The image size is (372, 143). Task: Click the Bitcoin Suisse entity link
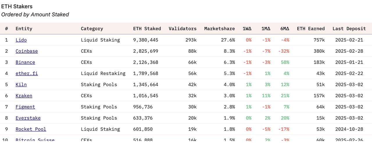point(35,140)
